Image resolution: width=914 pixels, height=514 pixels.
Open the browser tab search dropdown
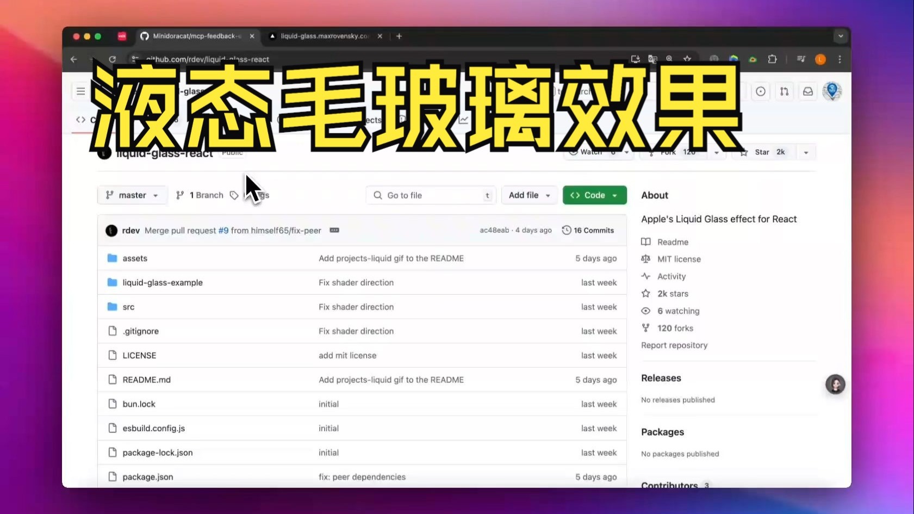click(841, 36)
